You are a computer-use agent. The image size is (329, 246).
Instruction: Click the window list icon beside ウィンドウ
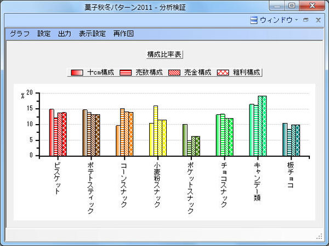coord(254,20)
